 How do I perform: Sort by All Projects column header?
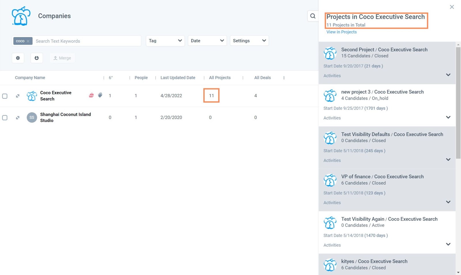(220, 78)
